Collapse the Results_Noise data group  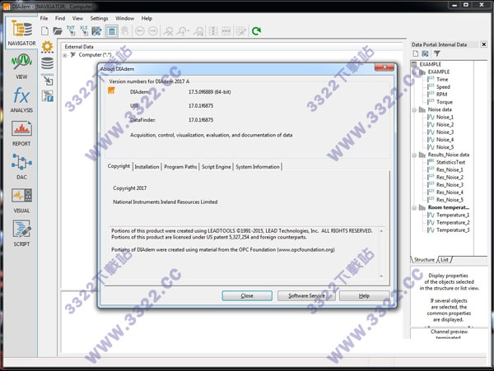414,155
